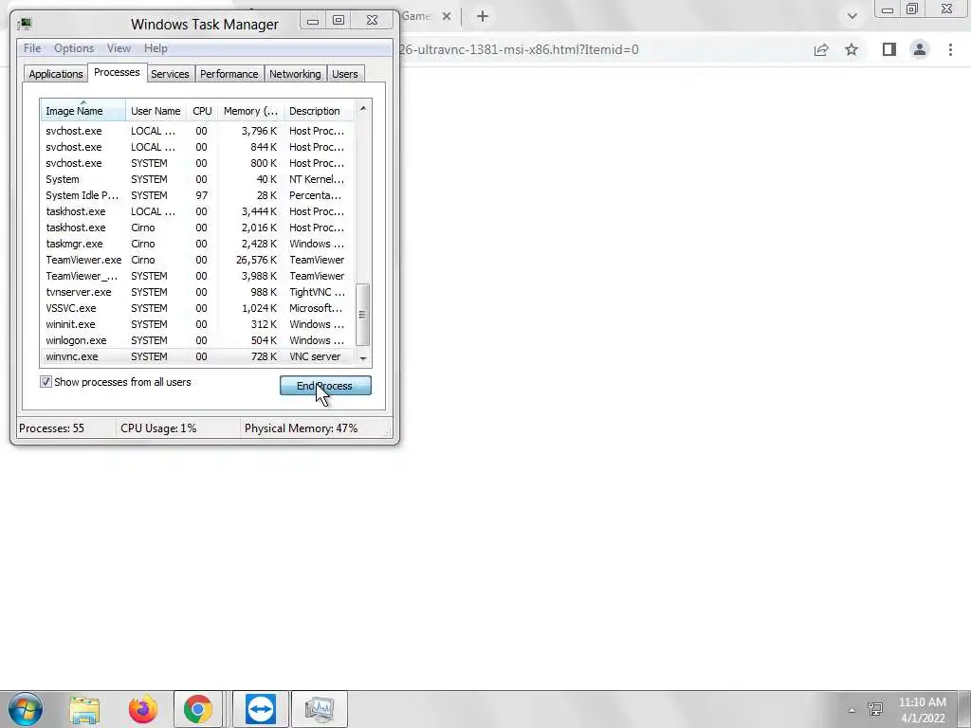Open the Help menu
Viewport: 971px width, 728px height.
(156, 48)
